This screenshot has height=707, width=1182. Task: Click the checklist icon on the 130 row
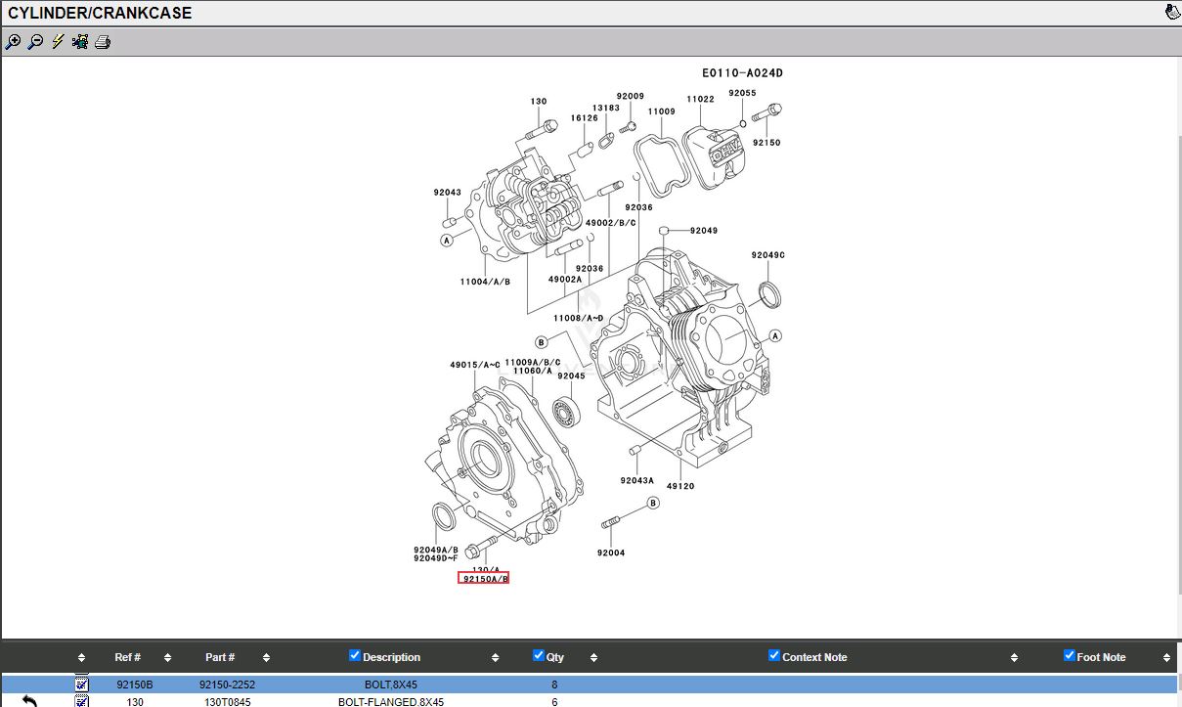coord(82,701)
